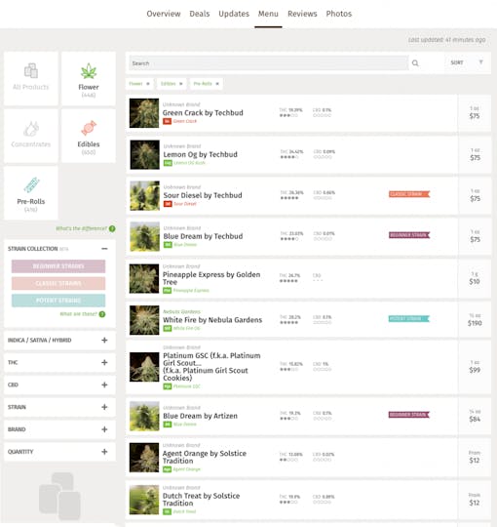Select the All Products category icon
This screenshot has height=527, width=497.
[31, 70]
